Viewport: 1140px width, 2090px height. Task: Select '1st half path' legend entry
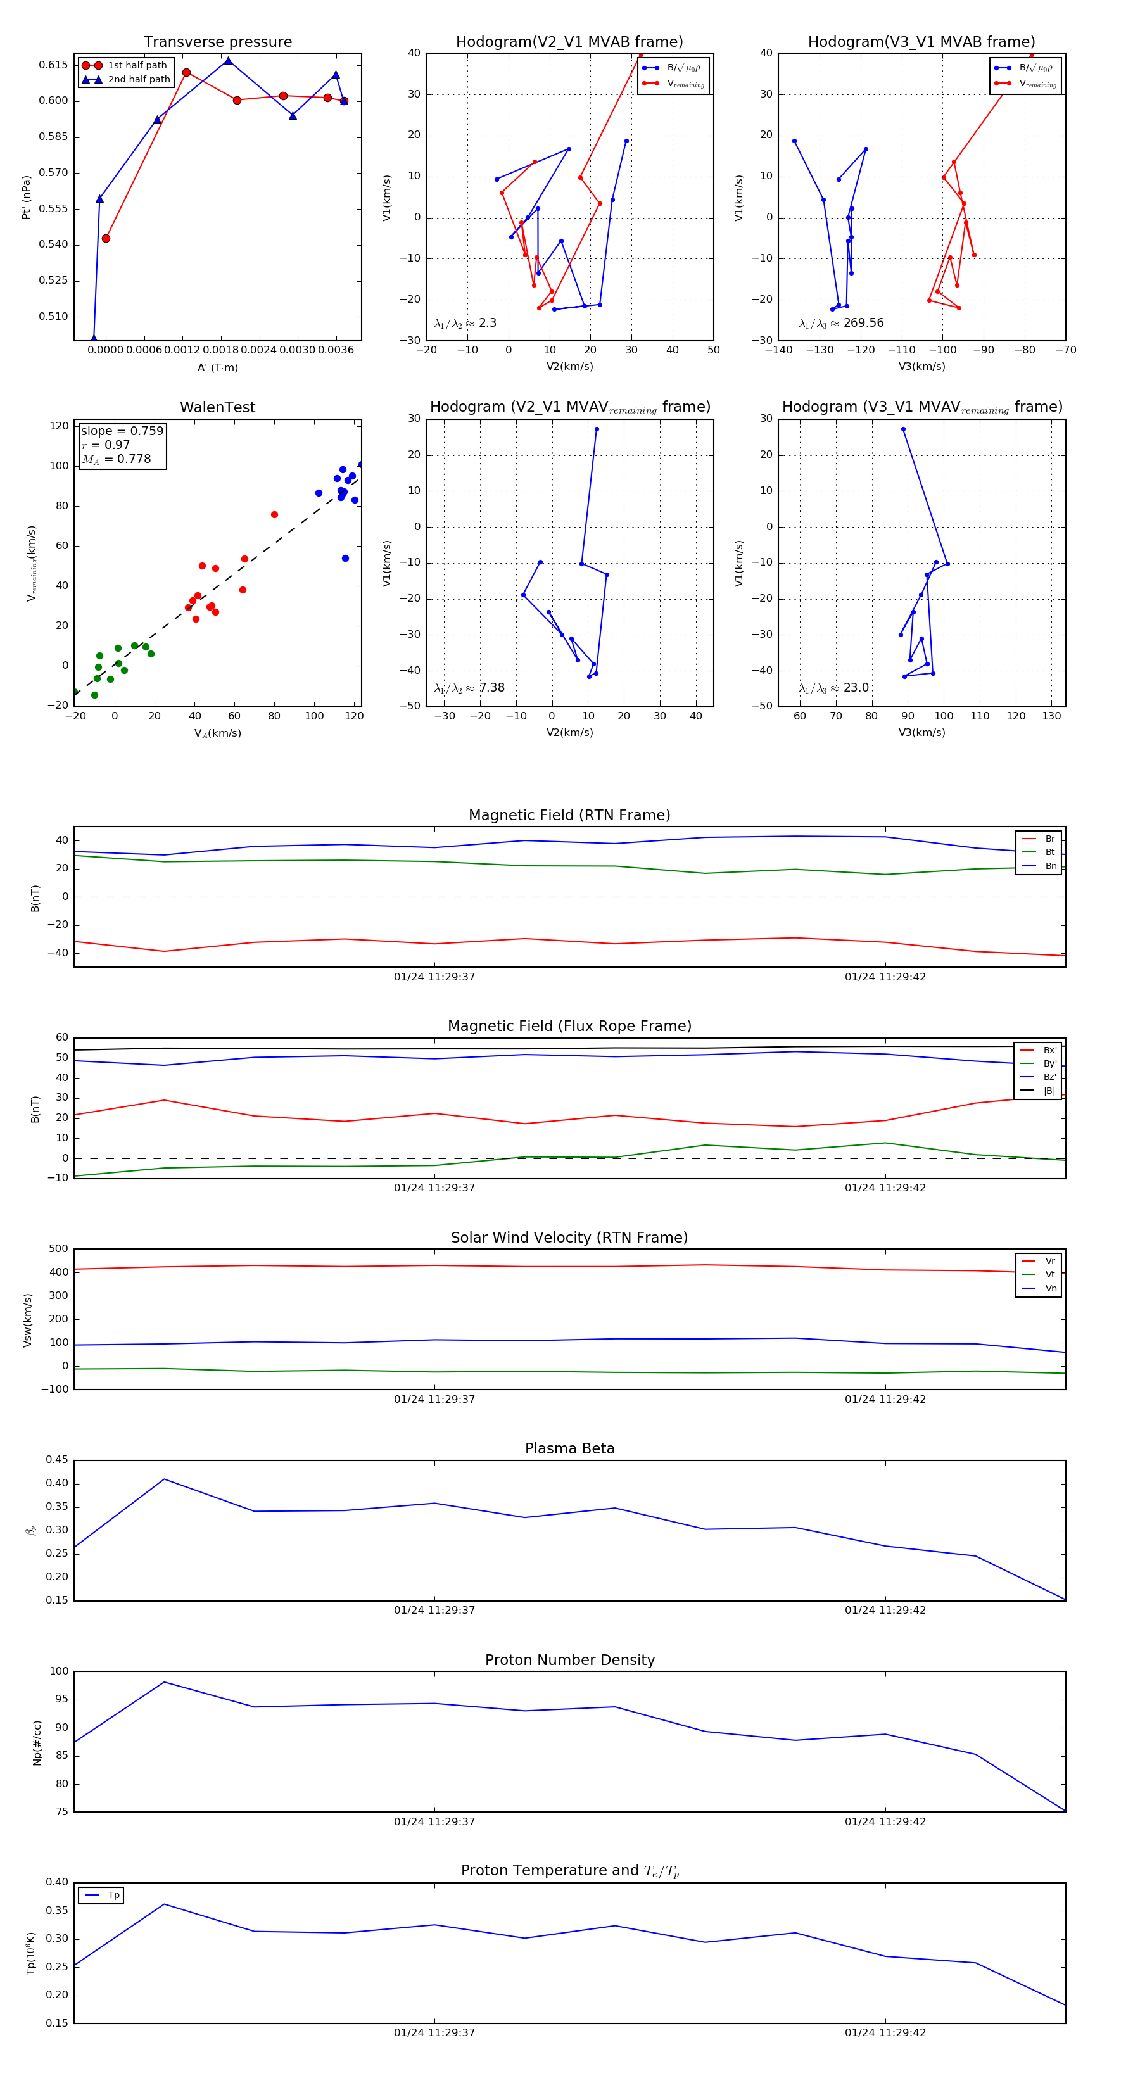pyautogui.click(x=127, y=66)
